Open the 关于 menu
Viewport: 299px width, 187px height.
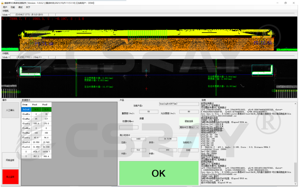pyautogui.click(x=28, y=7)
